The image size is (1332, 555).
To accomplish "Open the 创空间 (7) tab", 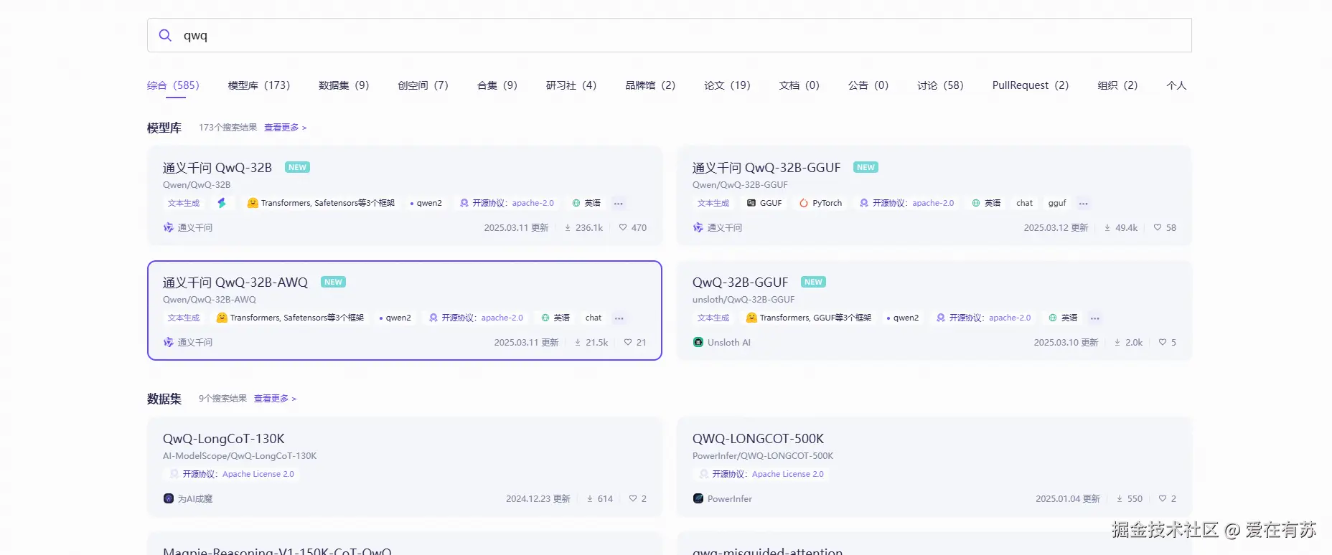I will click(423, 85).
